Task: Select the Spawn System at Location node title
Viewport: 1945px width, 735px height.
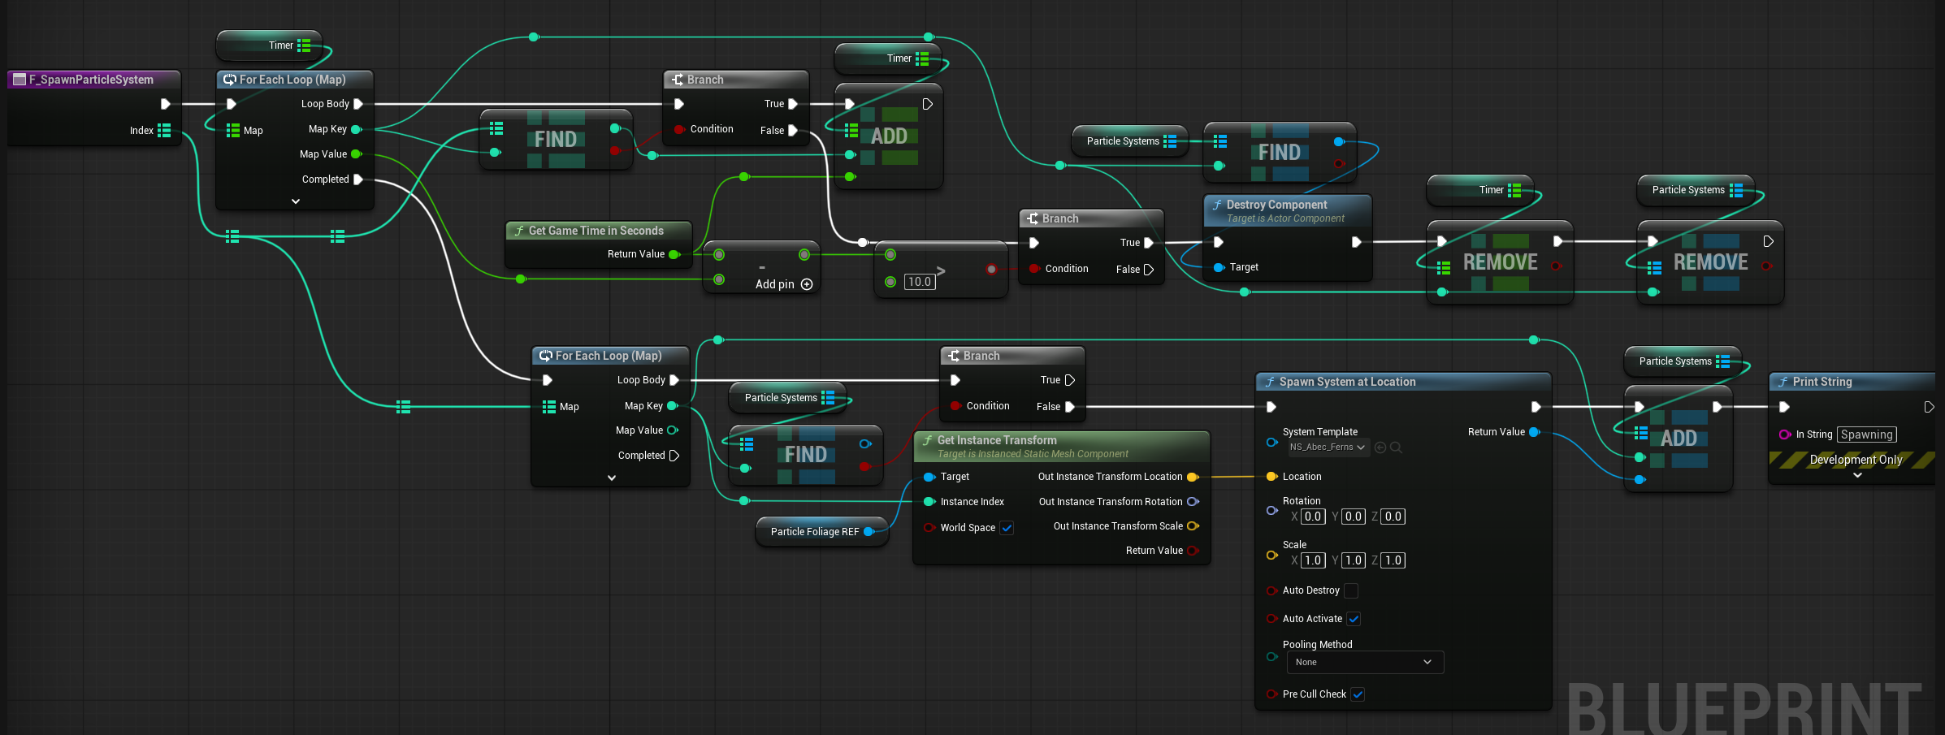Action: (1347, 382)
